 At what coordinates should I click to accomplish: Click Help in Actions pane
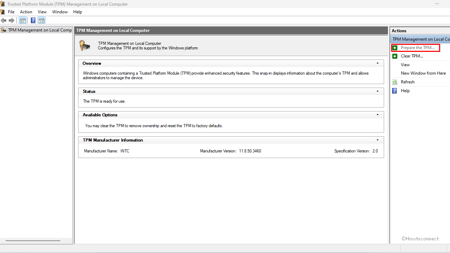point(405,91)
